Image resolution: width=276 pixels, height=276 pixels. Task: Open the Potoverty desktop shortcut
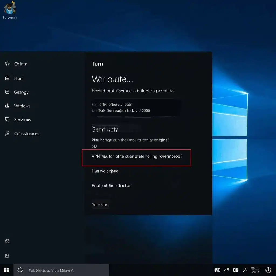pyautogui.click(x=10, y=9)
